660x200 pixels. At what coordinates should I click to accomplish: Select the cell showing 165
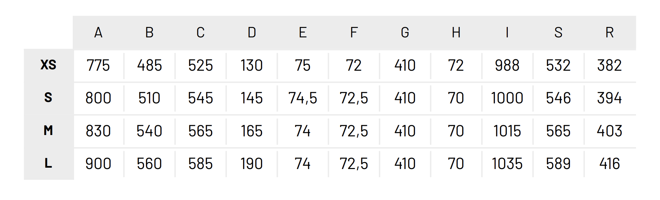(x=252, y=131)
